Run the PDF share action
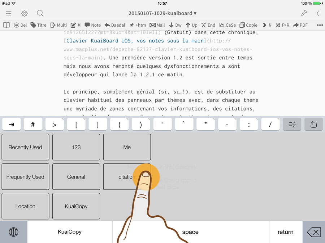 point(300,25)
